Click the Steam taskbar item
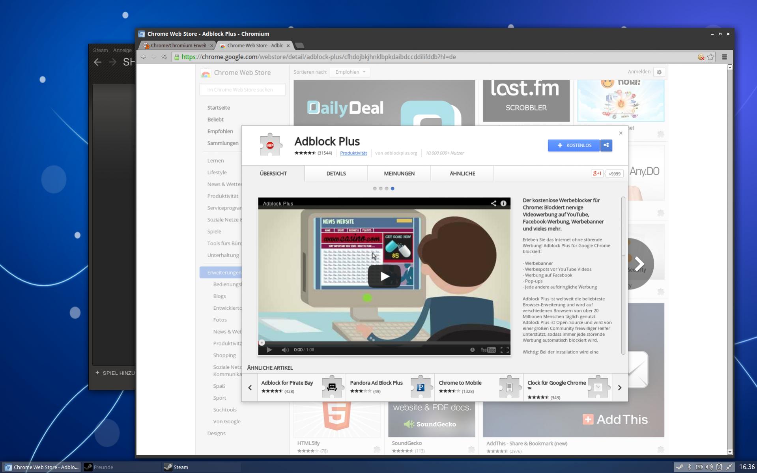This screenshot has height=473, width=757. [x=201, y=467]
